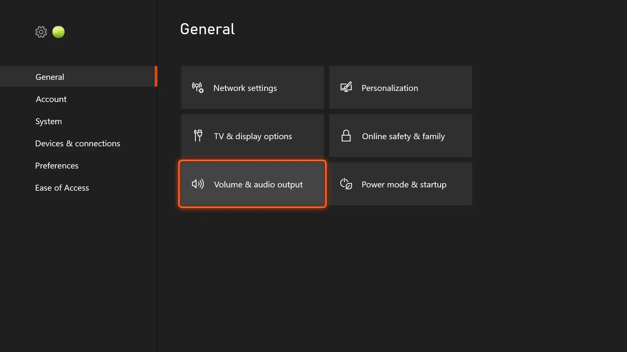Open Personalization settings
627x352 pixels.
tap(400, 87)
